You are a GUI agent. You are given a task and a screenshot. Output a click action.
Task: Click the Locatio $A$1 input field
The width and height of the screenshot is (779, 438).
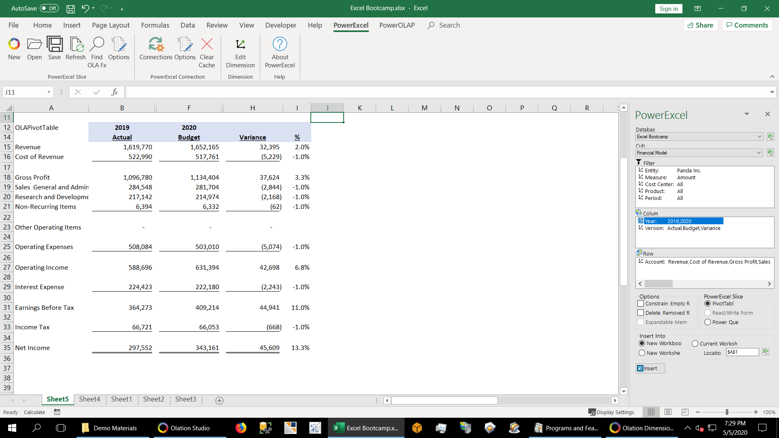(742, 352)
